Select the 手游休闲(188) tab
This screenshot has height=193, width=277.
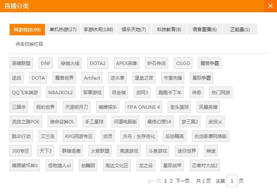point(98,29)
